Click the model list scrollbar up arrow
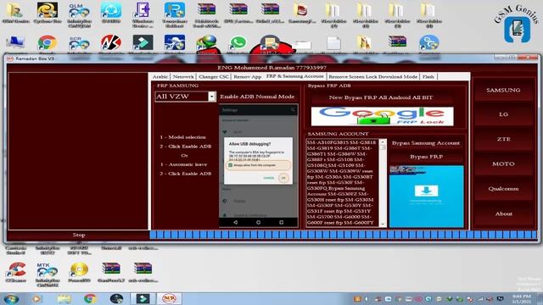 (x=383, y=141)
